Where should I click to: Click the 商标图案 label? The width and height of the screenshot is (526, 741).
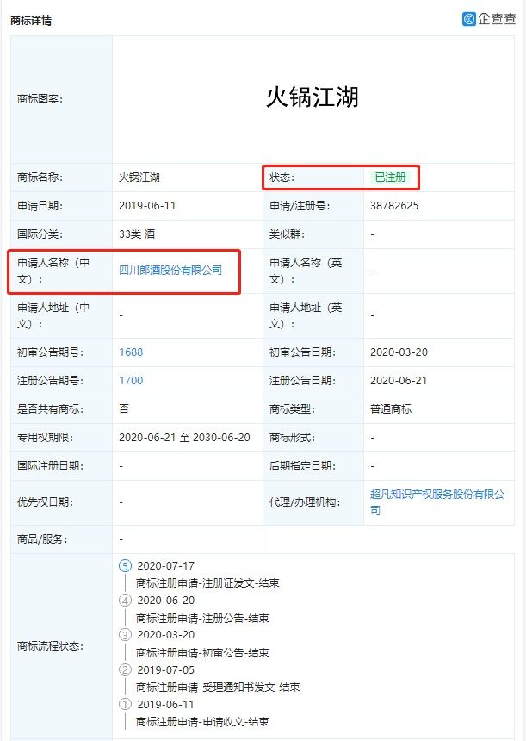point(40,99)
